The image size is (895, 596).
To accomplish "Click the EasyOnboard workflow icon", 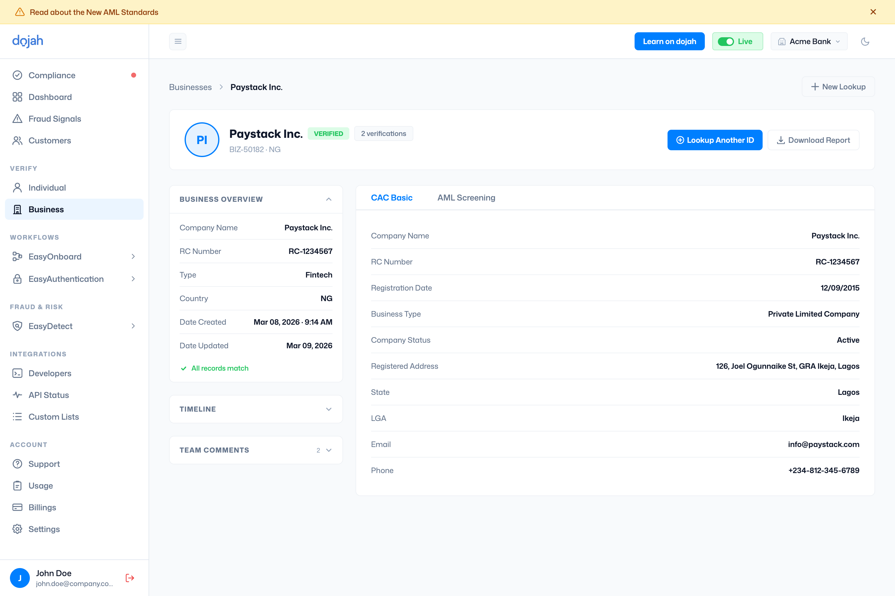I will pos(17,257).
